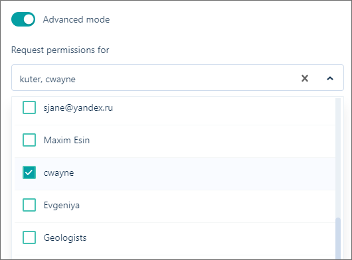352x260 pixels.
Task: Click the white knob of the Advanced mode toggle
Action: point(29,19)
